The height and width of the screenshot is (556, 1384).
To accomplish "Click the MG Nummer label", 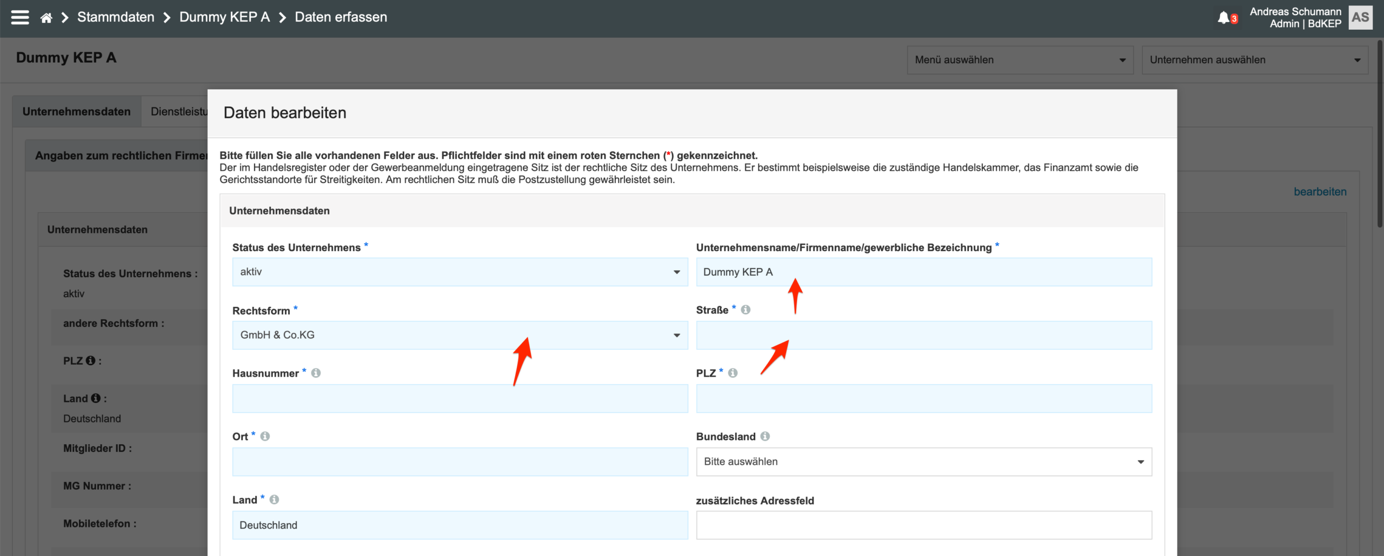I will (x=97, y=486).
